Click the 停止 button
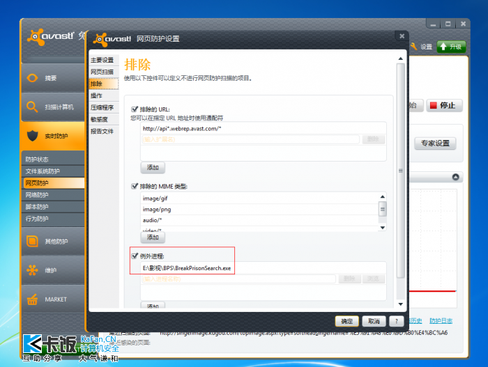 coord(444,105)
